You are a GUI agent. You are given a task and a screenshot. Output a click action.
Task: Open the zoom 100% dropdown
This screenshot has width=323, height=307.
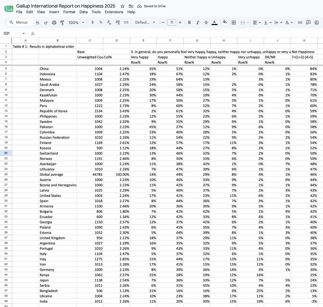(x=76, y=23)
